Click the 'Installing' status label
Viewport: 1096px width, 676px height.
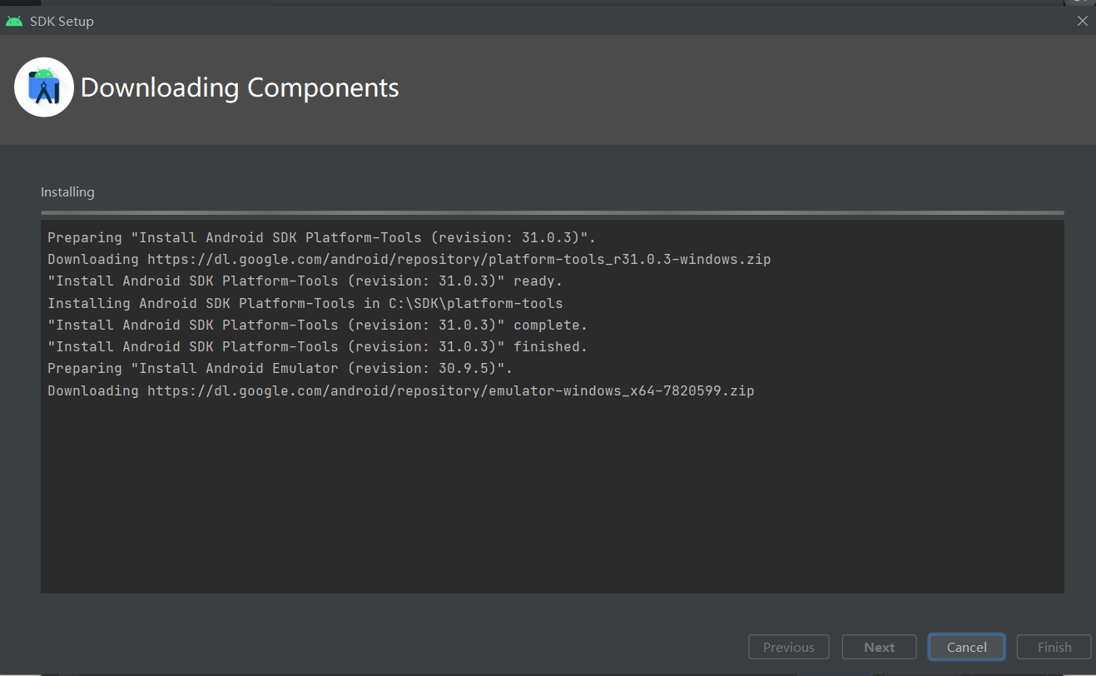coord(67,191)
